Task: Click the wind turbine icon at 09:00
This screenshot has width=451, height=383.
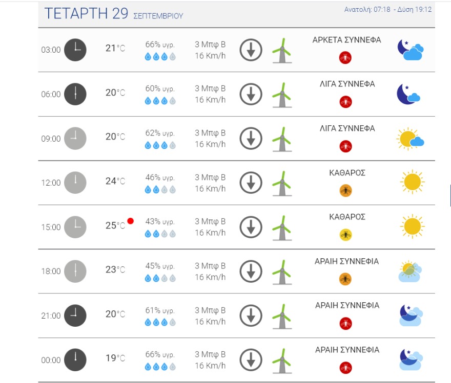Action: tap(281, 139)
